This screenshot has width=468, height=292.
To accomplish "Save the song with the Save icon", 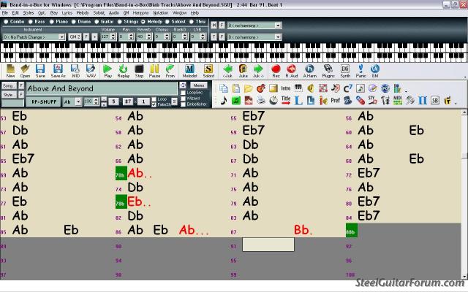I will point(40,71).
